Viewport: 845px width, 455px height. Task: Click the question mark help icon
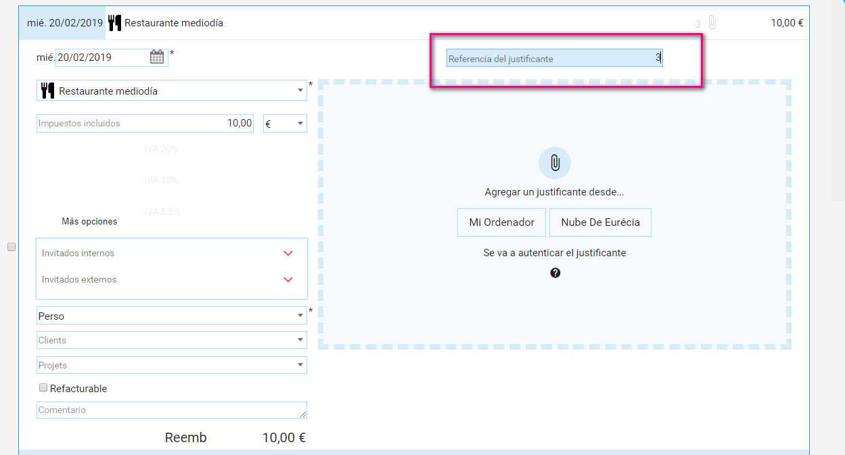555,273
